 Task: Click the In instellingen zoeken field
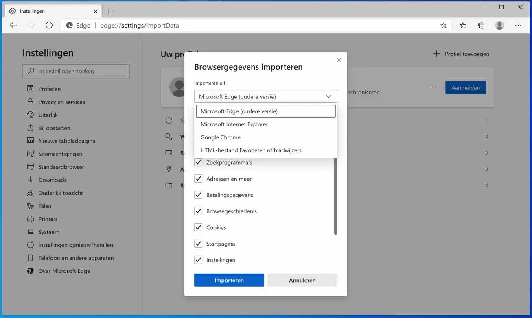(76, 71)
